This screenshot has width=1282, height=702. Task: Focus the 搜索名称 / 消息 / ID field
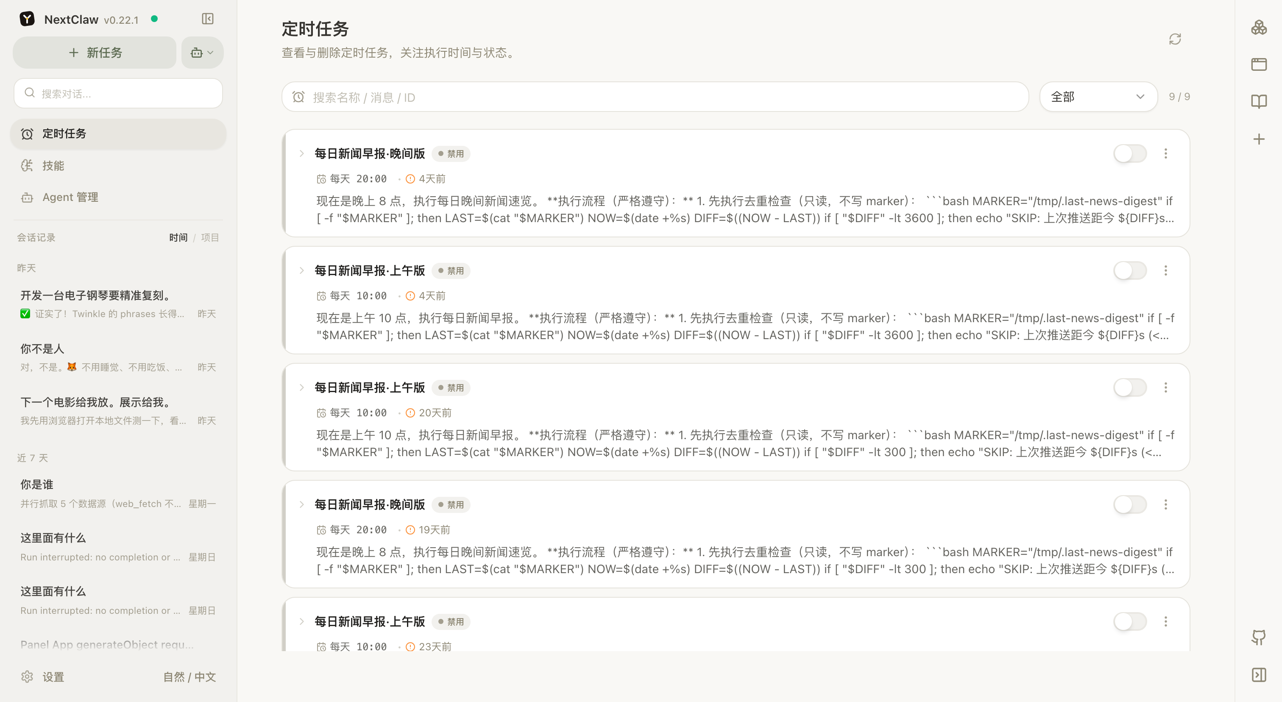[655, 97]
